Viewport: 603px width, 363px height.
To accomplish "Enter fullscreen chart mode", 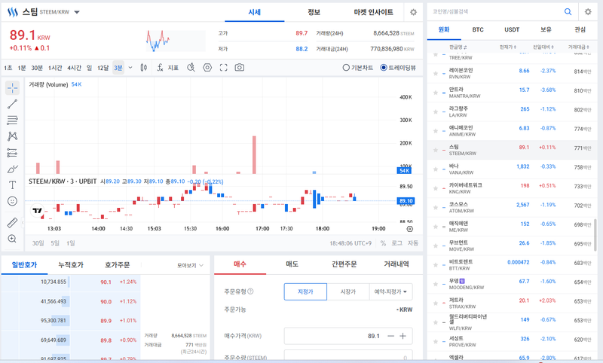I will coord(223,68).
